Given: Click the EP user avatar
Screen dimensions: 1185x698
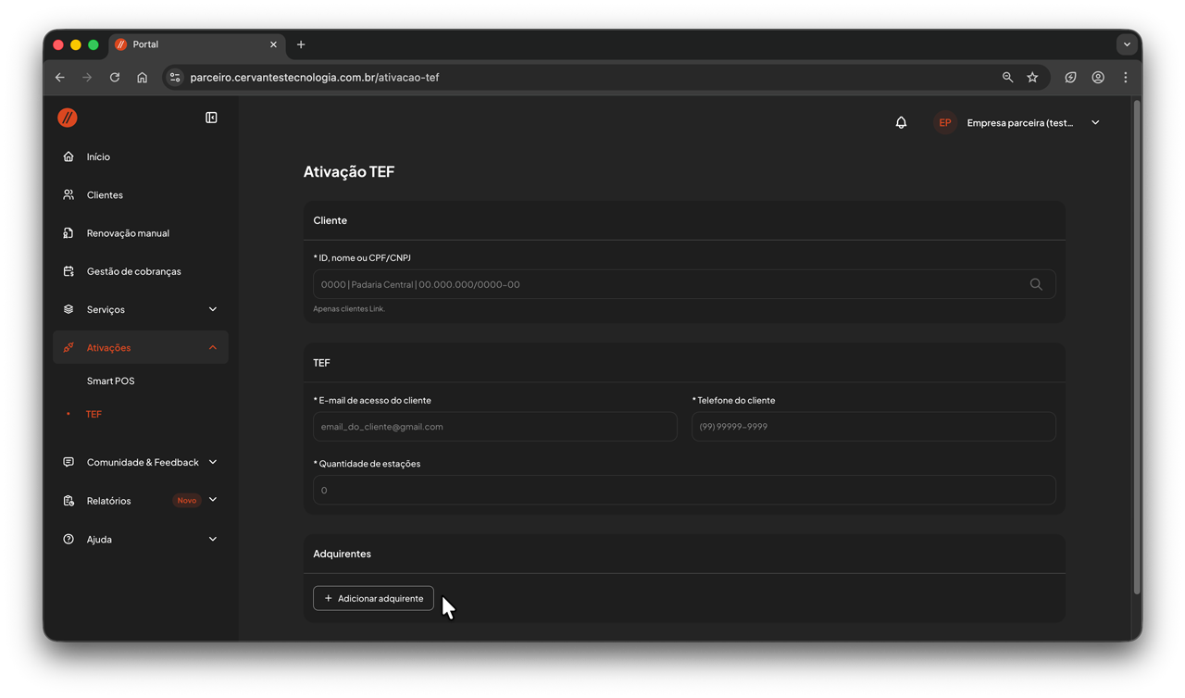Looking at the screenshot, I should click(944, 122).
